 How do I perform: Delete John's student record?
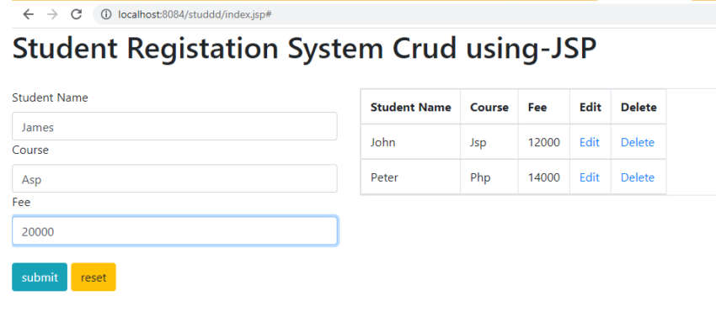[638, 143]
